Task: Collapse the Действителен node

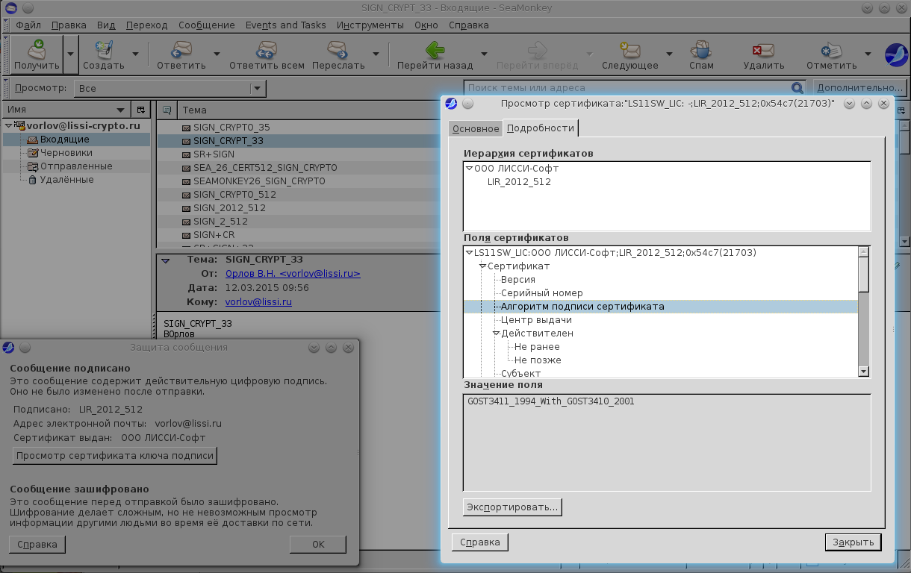Action: [496, 334]
